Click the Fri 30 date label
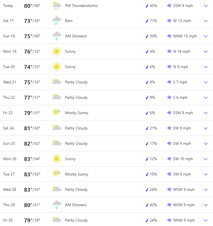The width and height of the screenshot is (213, 226). [x=8, y=220]
